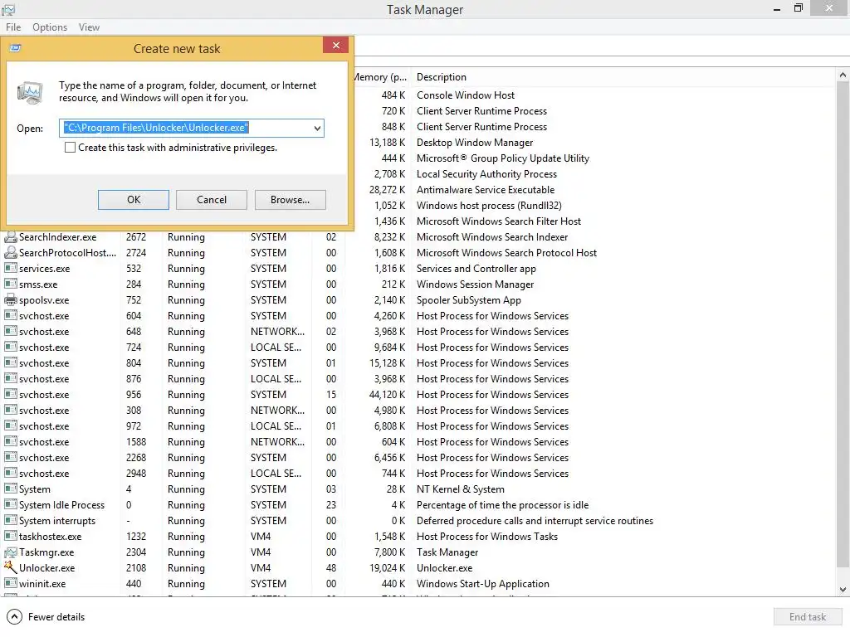
Task: Select the Unlocker.exe process name
Action: point(46,567)
